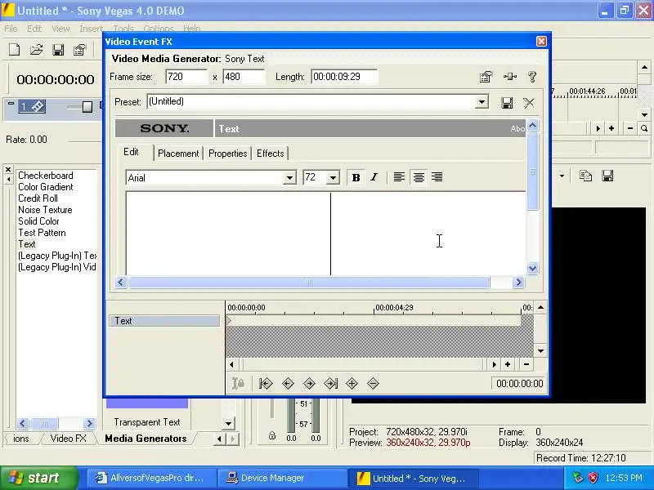Click the Length timecode field
Image resolution: width=654 pixels, height=490 pixels.
point(344,77)
